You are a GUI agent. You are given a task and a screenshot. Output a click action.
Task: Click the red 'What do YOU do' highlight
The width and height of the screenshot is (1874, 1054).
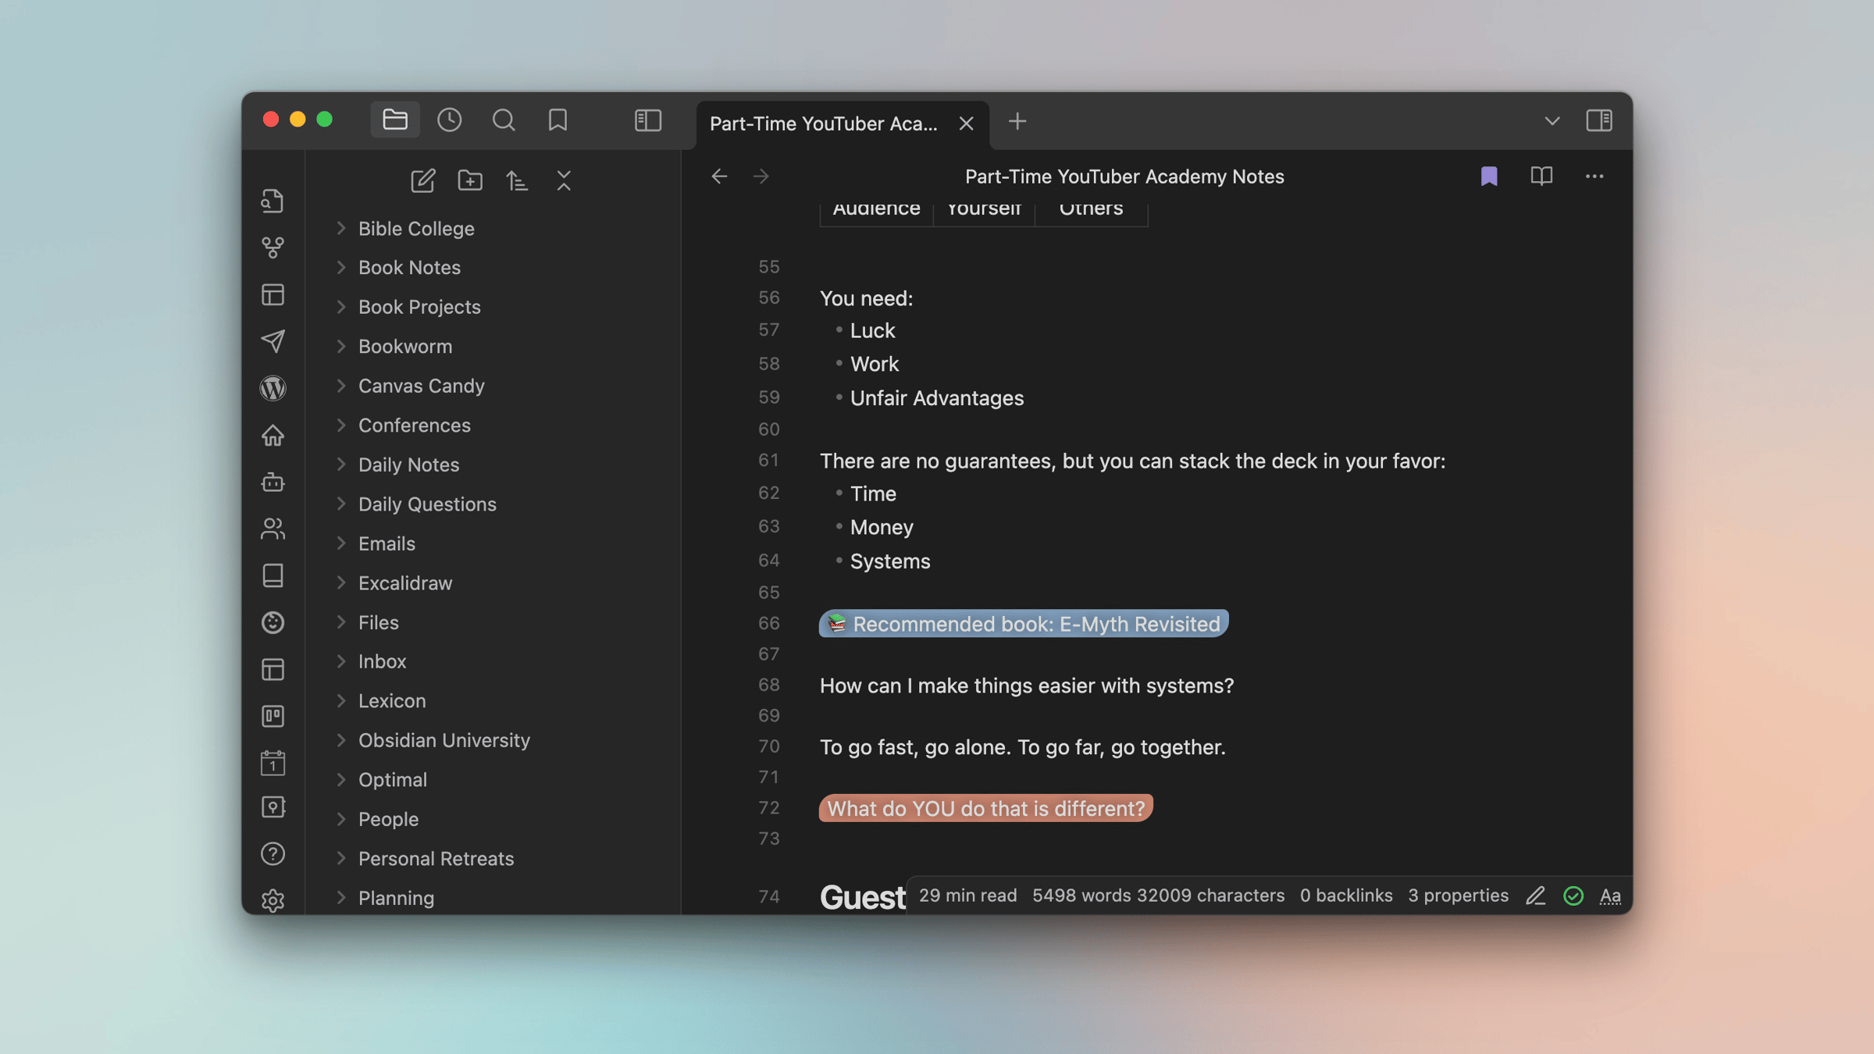[x=986, y=808]
